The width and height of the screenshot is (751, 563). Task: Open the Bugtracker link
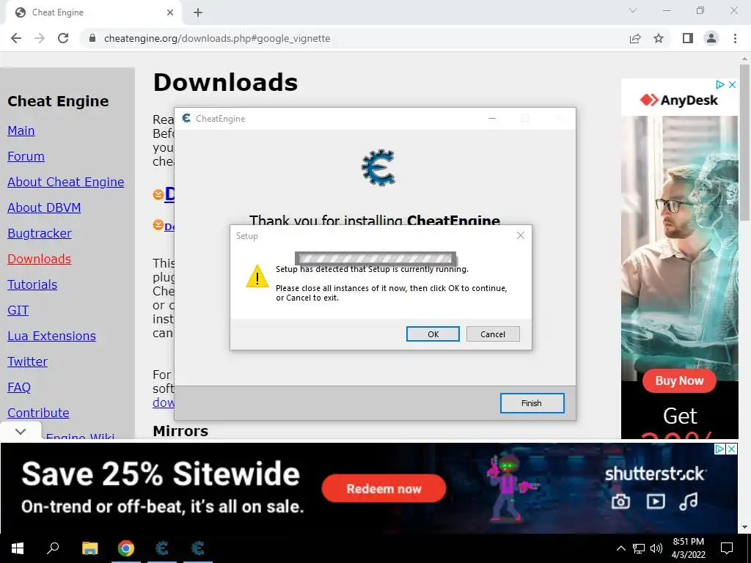[40, 233]
